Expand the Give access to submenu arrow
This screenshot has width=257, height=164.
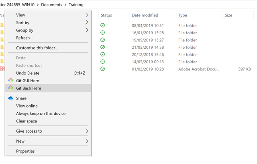(x=87, y=131)
